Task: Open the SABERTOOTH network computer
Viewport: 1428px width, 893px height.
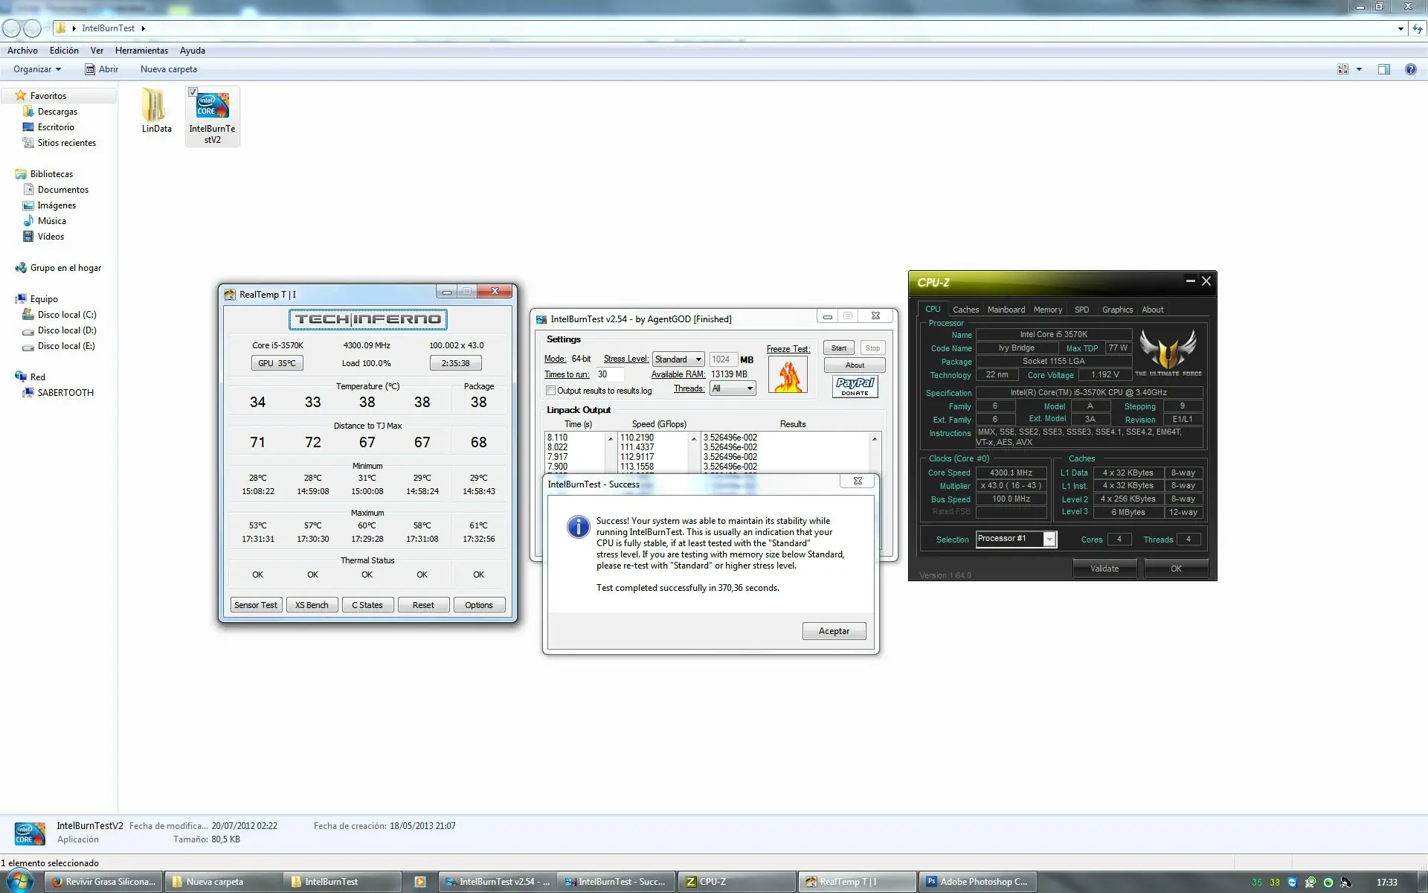Action: pyautogui.click(x=65, y=393)
